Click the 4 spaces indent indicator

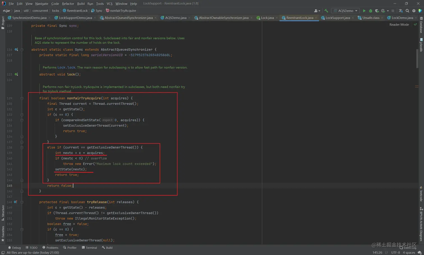tap(409, 252)
